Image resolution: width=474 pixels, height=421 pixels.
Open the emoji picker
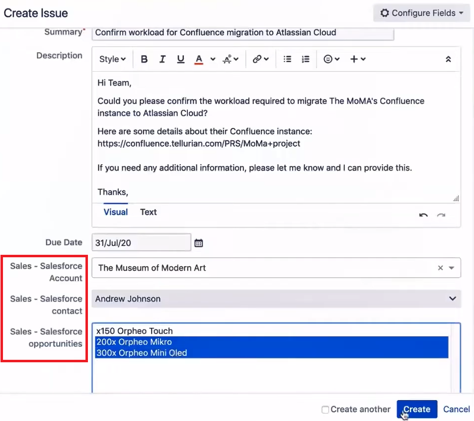coord(331,59)
